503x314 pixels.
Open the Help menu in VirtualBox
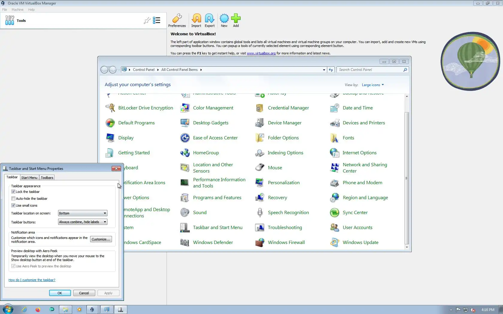coord(31,10)
